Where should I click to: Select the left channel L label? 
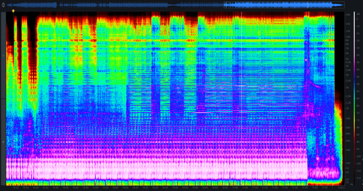4,55
